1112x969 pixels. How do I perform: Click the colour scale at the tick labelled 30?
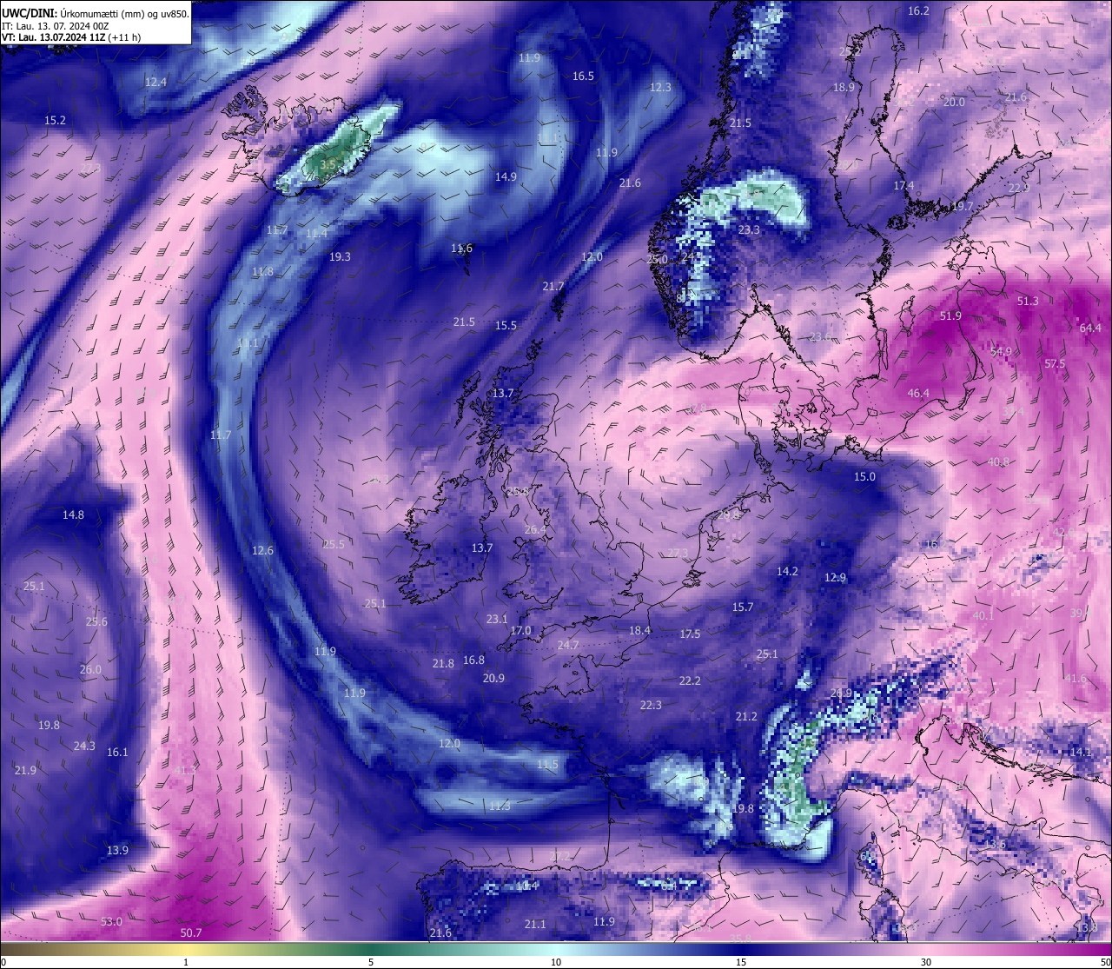coord(926,962)
